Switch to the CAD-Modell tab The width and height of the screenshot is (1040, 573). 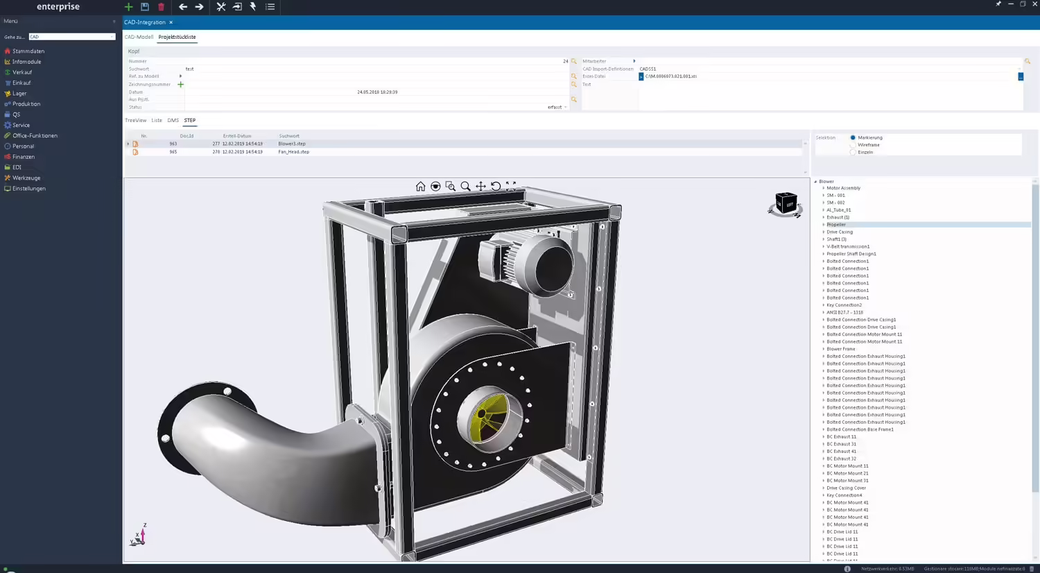tap(139, 37)
